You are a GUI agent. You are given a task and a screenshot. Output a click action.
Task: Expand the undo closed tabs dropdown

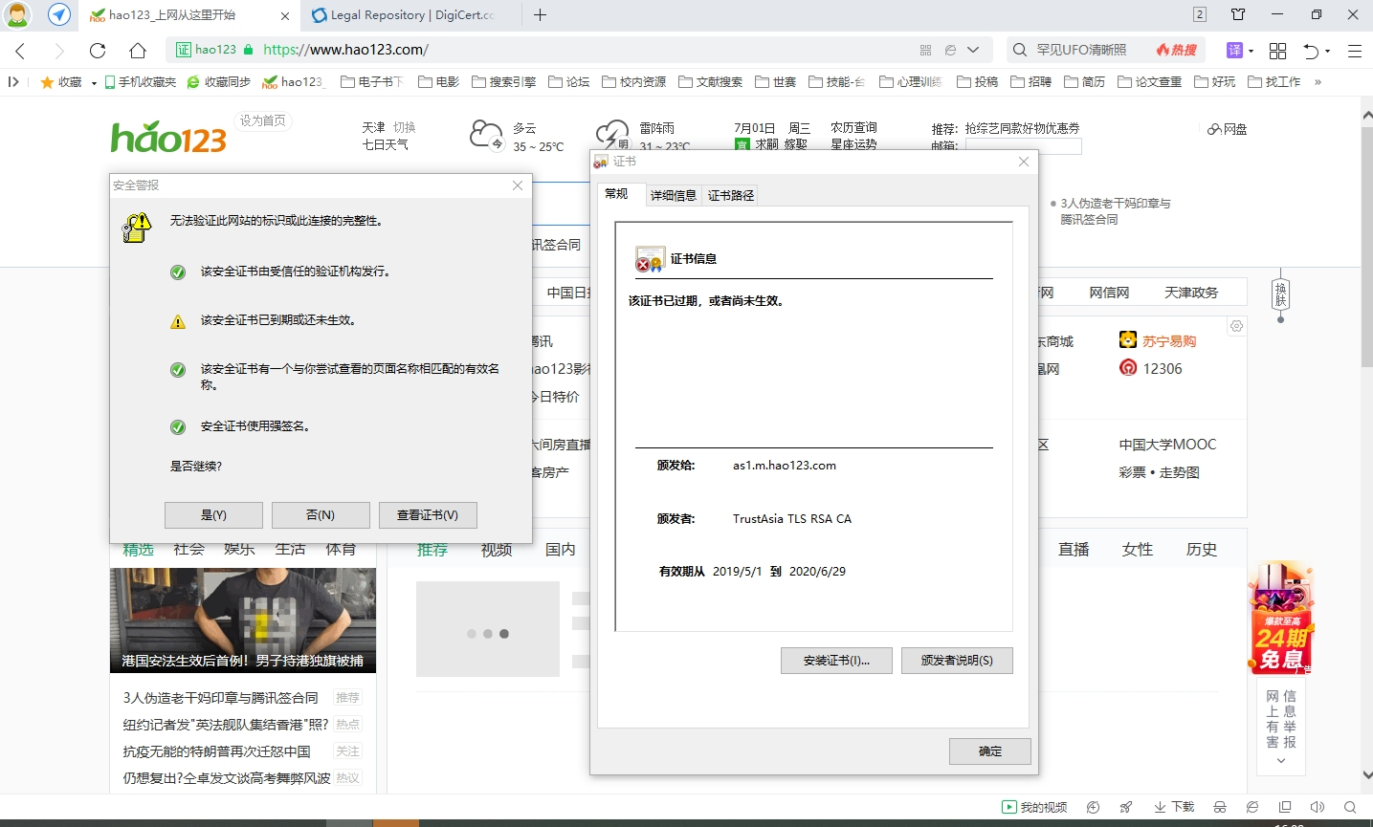[1328, 52]
